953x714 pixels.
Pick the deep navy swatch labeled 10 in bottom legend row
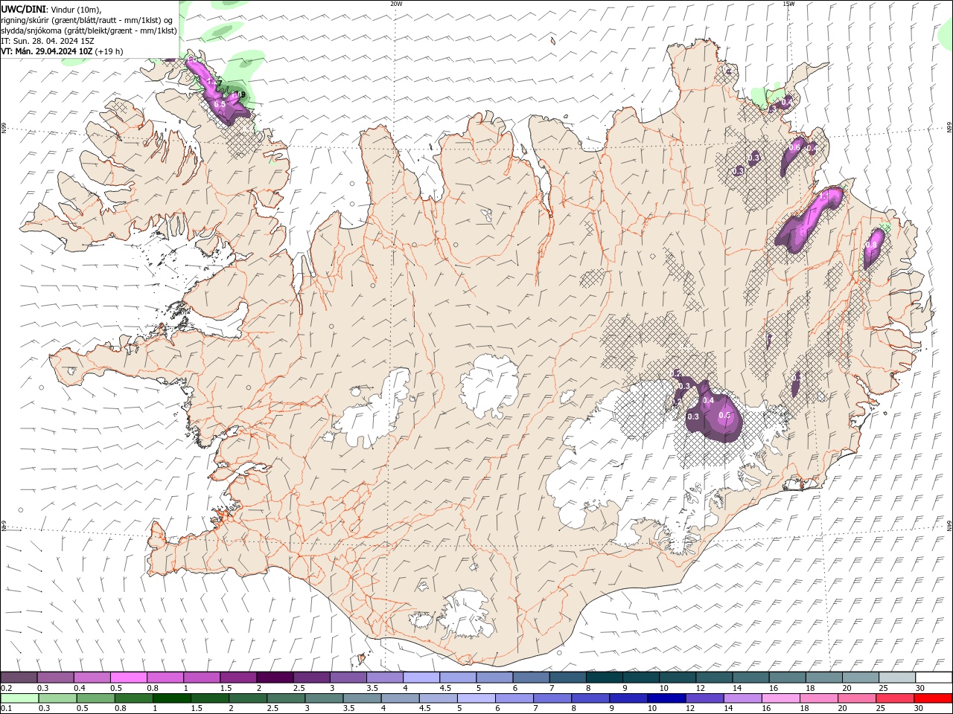click(x=666, y=698)
